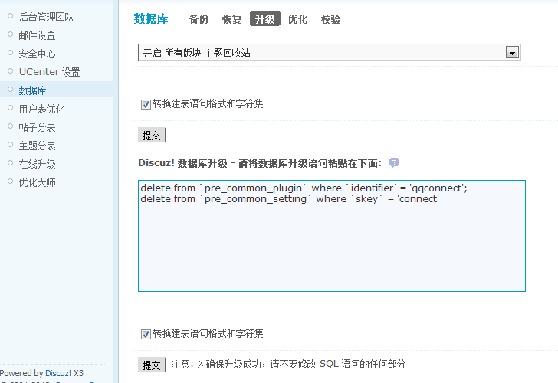The width and height of the screenshot is (558, 383).
Task: Open 后台管理团队 in the sidebar
Action: click(x=46, y=17)
